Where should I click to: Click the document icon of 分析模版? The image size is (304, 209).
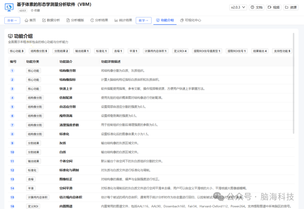click(x=68, y=20)
